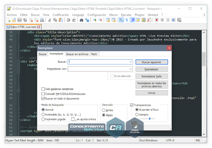
Task: Click the Save All toolbar icon
Action: 25,20
